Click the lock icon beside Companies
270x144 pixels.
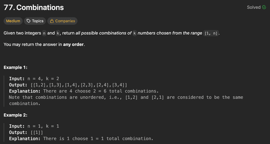click(x=52, y=21)
